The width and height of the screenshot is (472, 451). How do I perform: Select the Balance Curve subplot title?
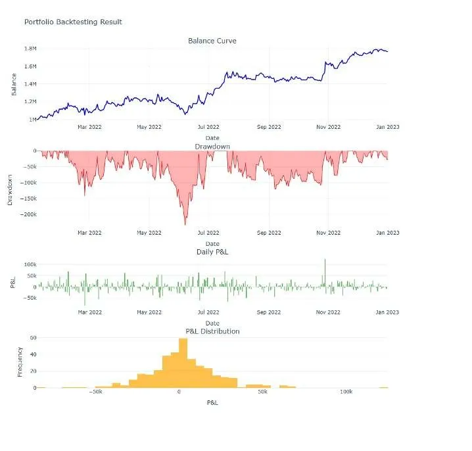tap(212, 41)
